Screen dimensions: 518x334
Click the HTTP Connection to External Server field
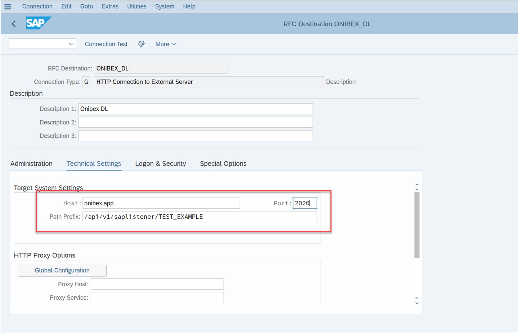pyautogui.click(x=209, y=82)
